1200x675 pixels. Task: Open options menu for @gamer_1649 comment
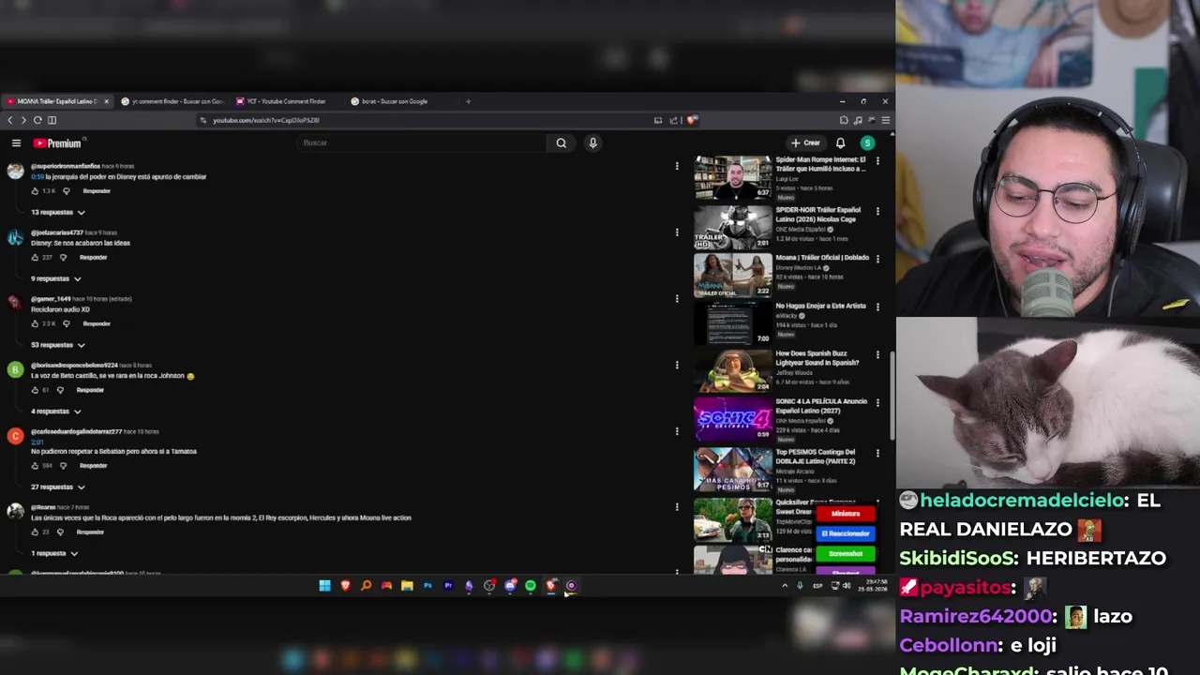(677, 299)
